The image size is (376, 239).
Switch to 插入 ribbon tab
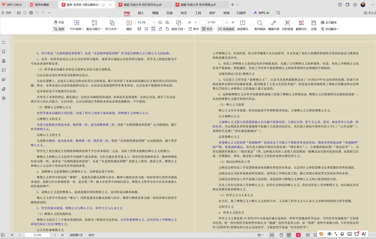(141, 13)
